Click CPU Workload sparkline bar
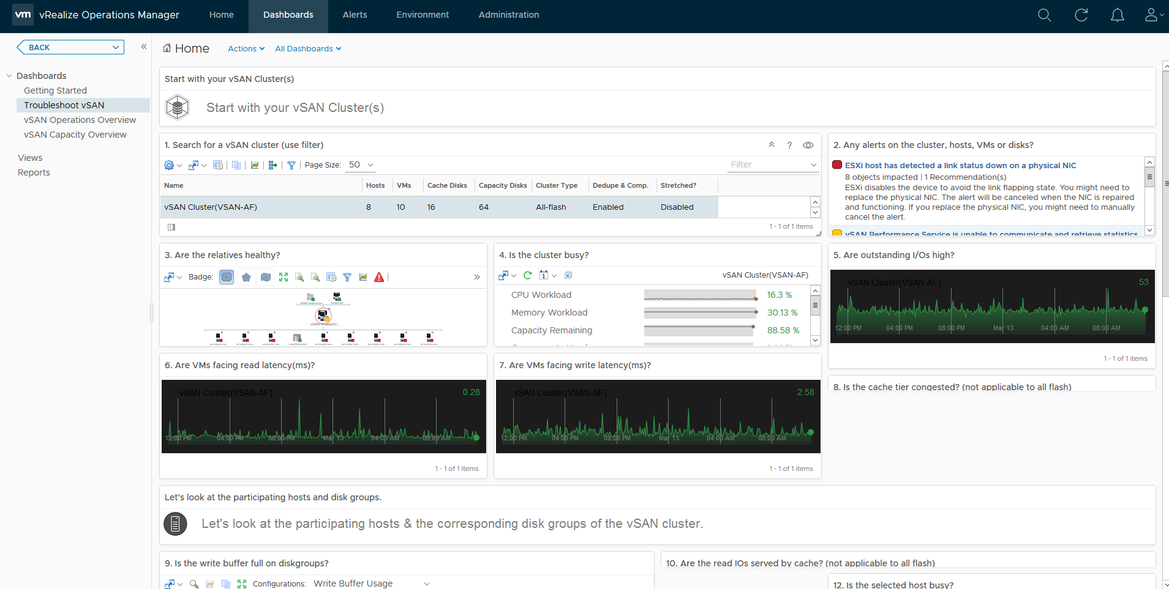The height and width of the screenshot is (589, 1169). (x=701, y=295)
